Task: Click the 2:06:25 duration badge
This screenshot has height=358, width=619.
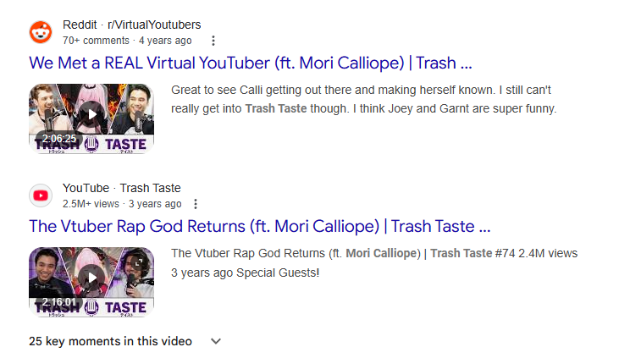Action: point(59,139)
